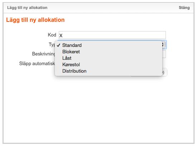Click the checkmark beside Standard
Viewport: 196px width, 146px height.
pyautogui.click(x=58, y=45)
